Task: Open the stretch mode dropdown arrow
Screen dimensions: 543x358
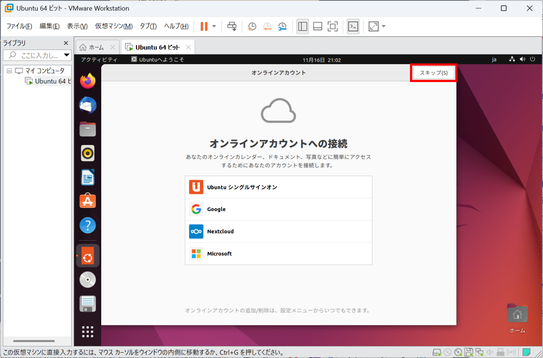Action: click(384, 26)
